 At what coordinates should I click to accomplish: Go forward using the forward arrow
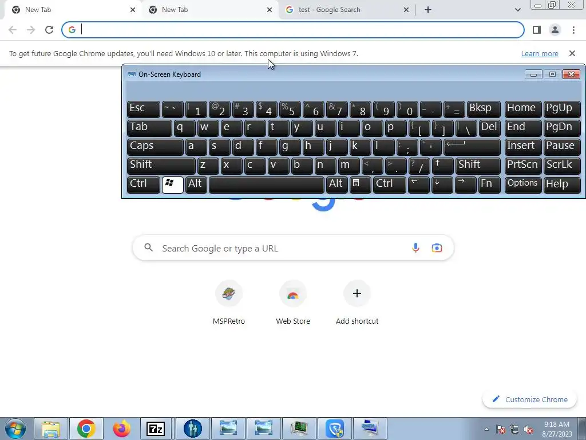click(31, 30)
